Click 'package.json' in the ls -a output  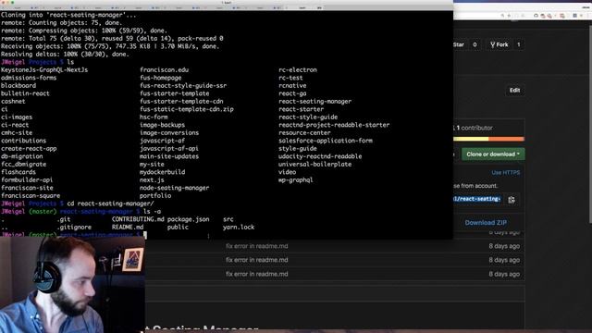click(188, 219)
